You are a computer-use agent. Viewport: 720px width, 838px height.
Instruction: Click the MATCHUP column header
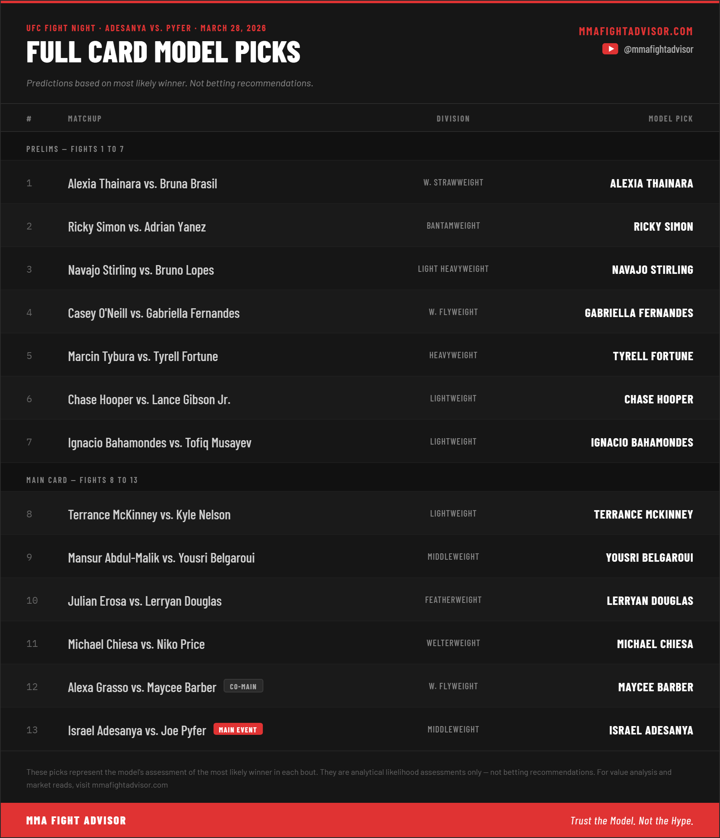84,118
